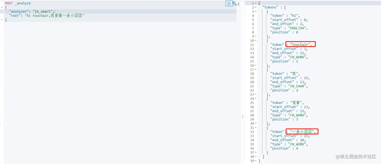Click the "tokens" : [ line
This screenshot has height=164, width=381.
274,7
